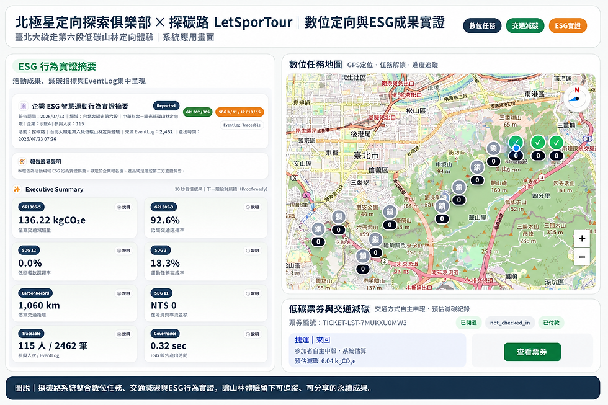Click the 已開通 status chip

pos(469,323)
